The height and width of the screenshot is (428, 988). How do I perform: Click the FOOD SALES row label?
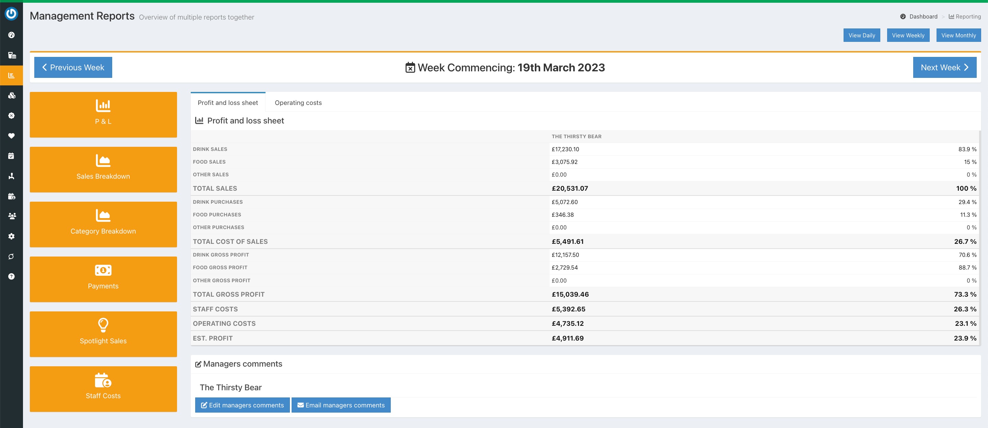pyautogui.click(x=209, y=162)
